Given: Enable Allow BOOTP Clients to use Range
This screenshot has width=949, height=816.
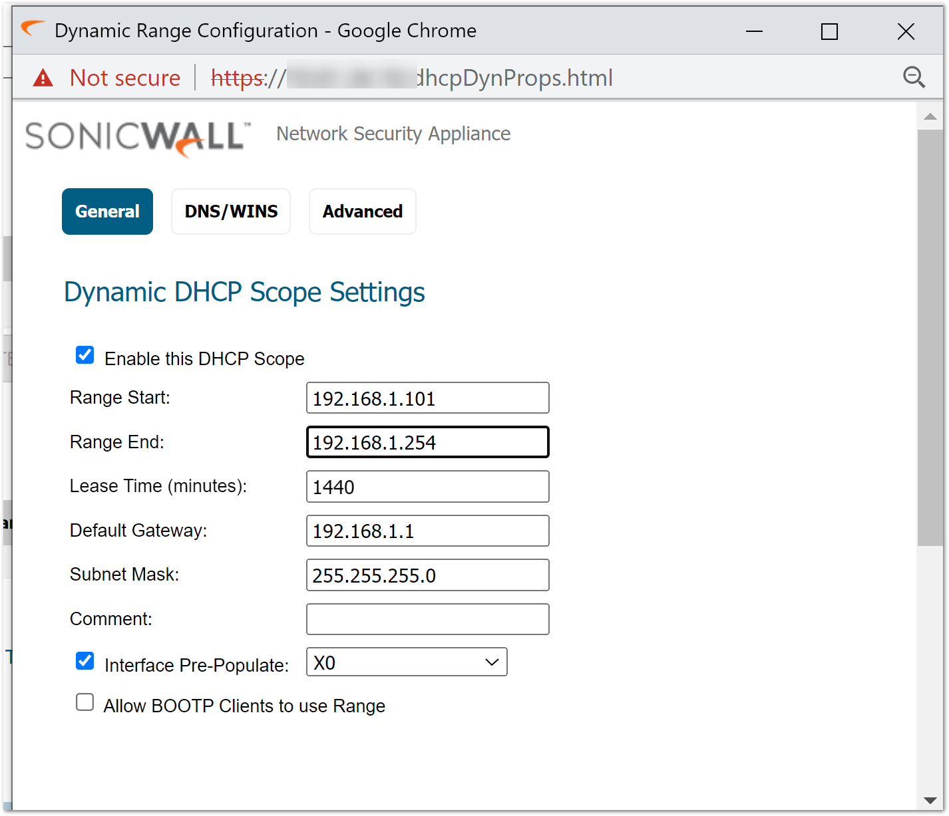Looking at the screenshot, I should tap(85, 702).
